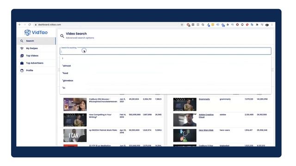Click the Profile face icon
The height and width of the screenshot is (166, 296).
pos(22,71)
